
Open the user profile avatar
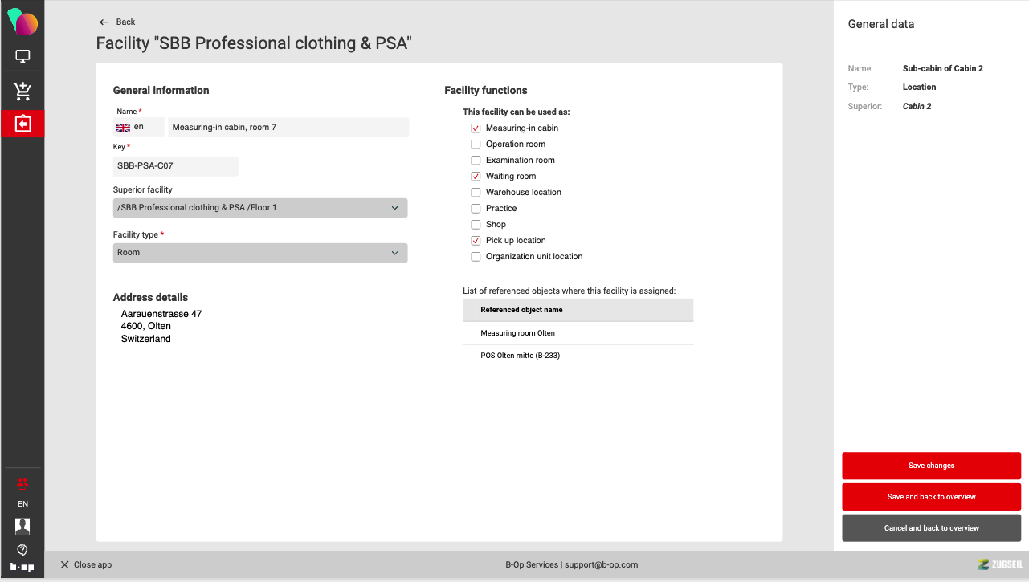(x=22, y=526)
